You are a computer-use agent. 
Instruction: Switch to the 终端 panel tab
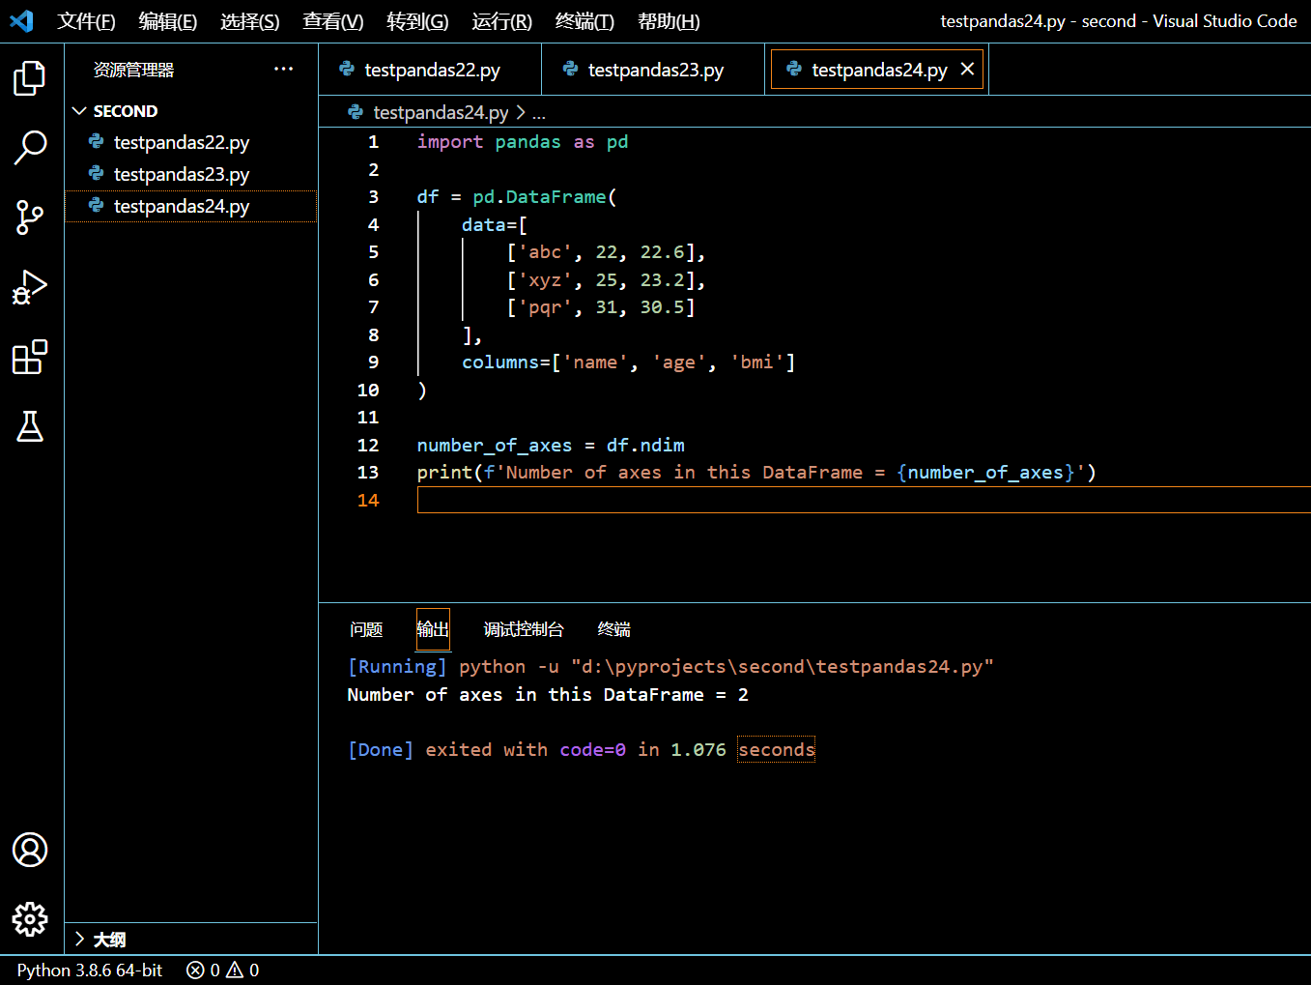pos(613,629)
